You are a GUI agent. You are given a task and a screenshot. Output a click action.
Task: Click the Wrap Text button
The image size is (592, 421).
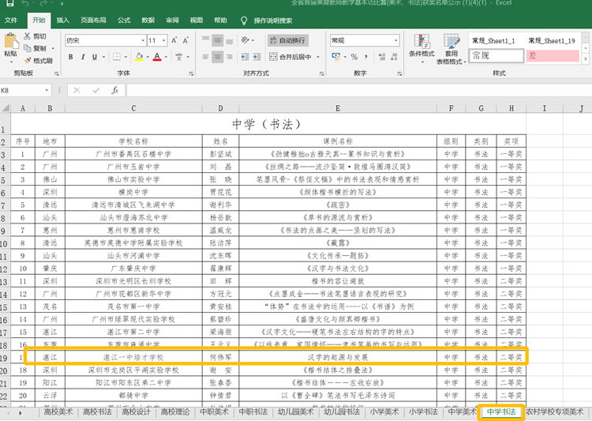click(x=287, y=40)
